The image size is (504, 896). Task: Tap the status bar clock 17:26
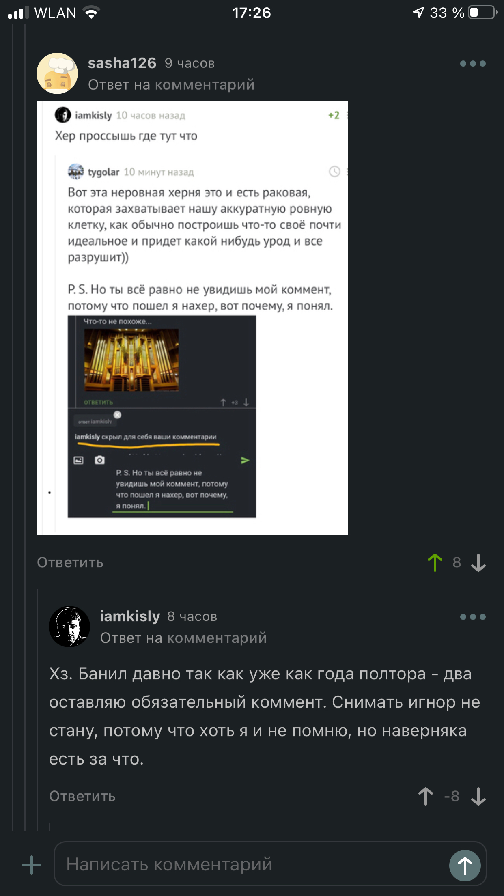(252, 13)
